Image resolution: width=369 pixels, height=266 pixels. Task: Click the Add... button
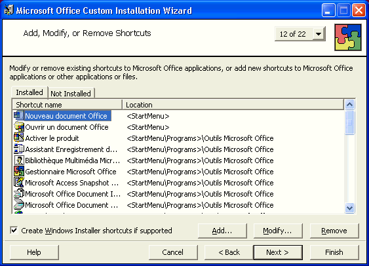tap(222, 231)
